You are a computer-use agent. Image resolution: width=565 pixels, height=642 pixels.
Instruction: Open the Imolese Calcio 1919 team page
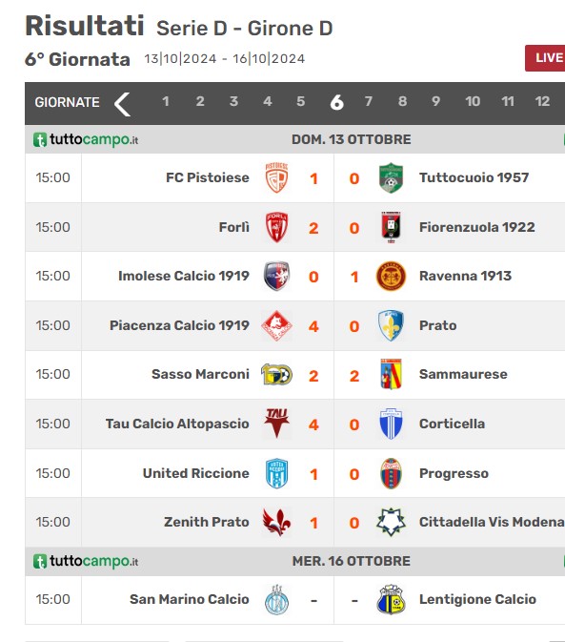(184, 276)
